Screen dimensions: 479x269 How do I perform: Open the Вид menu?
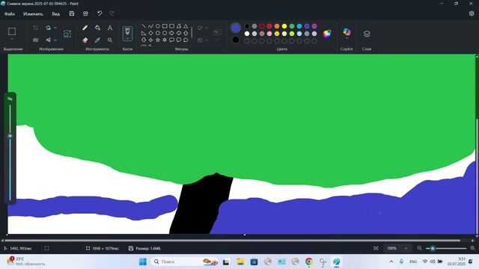coord(55,14)
